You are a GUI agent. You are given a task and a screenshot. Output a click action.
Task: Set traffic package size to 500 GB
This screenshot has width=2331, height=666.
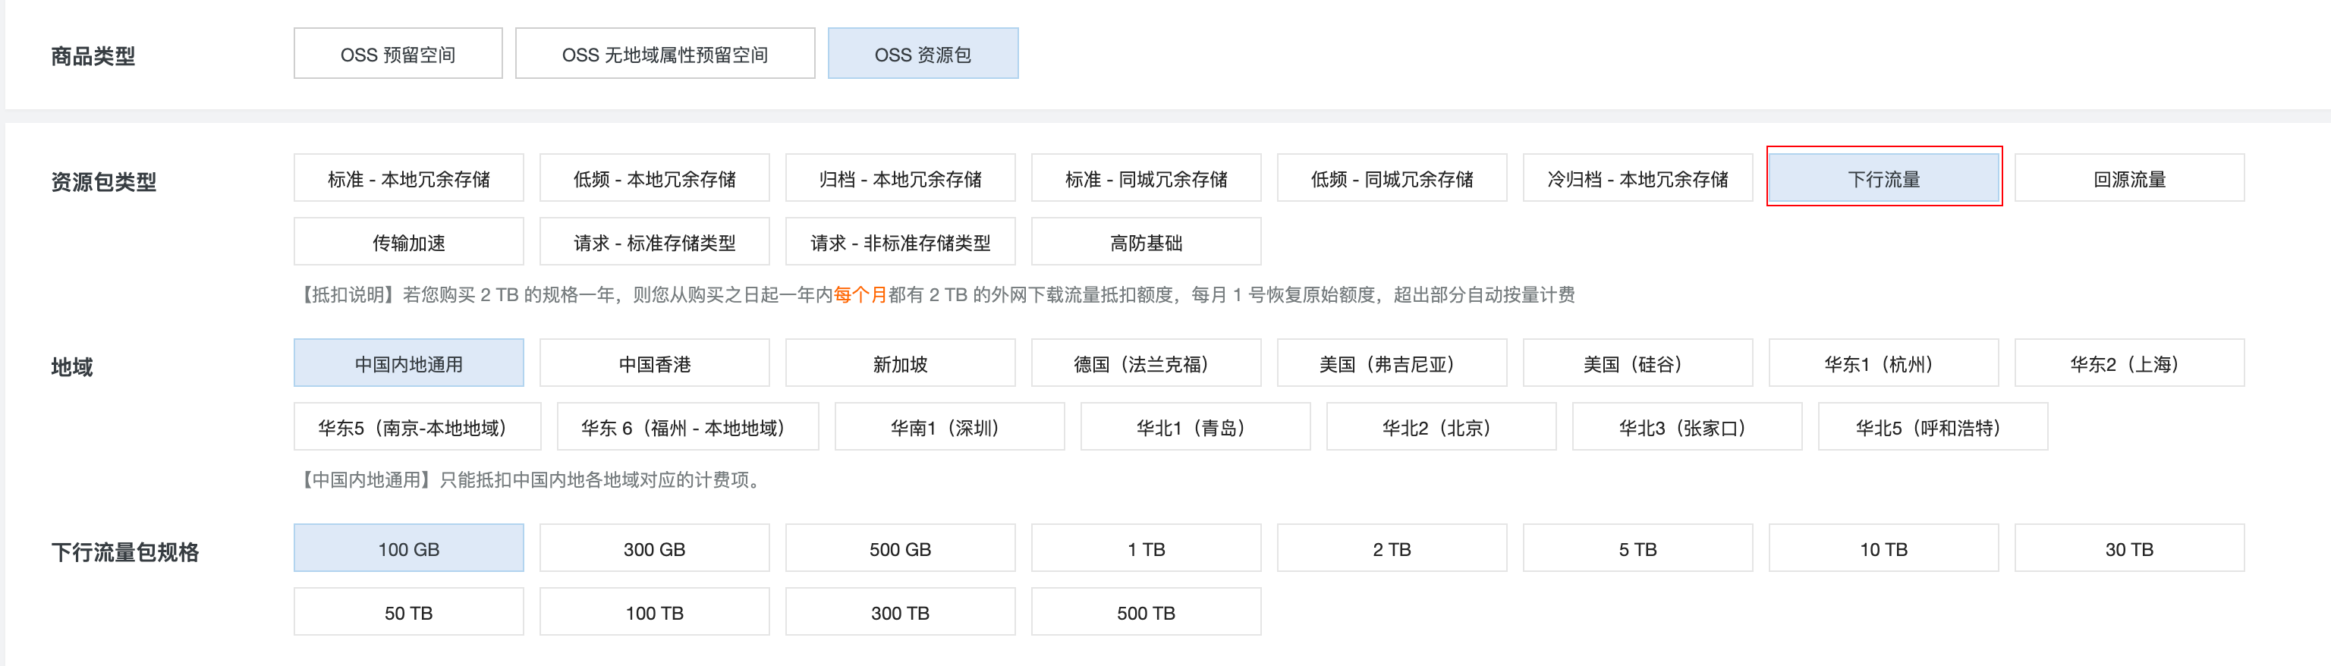pyautogui.click(x=901, y=548)
